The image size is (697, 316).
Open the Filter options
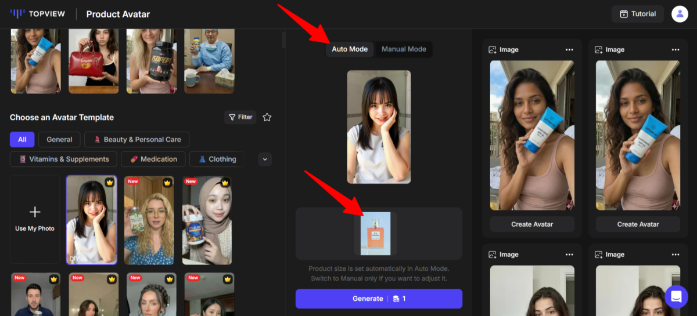coord(240,117)
